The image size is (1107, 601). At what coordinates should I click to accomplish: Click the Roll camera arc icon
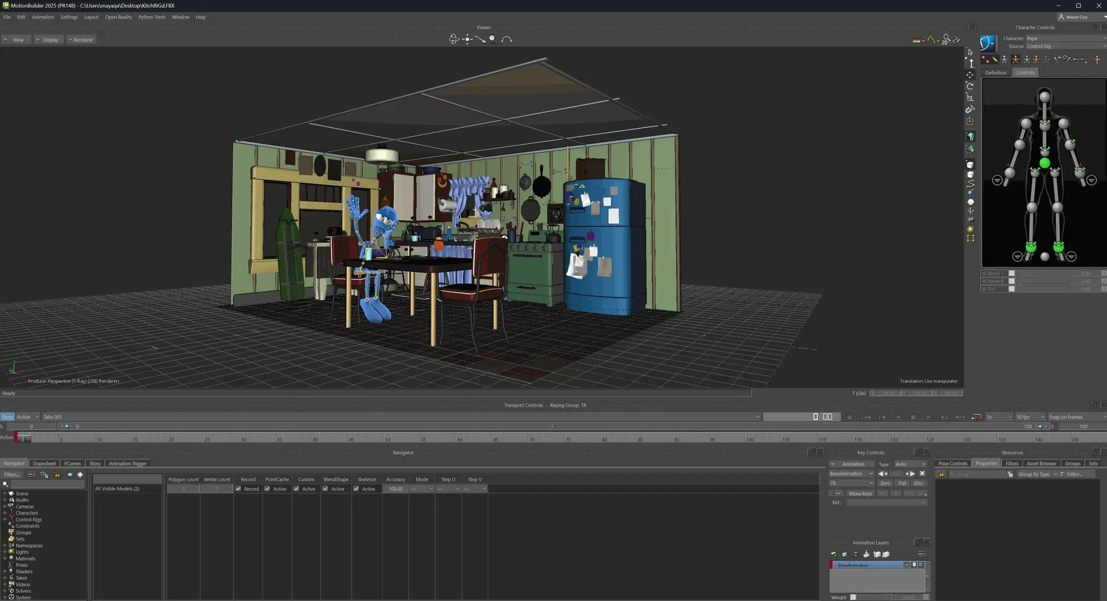(x=507, y=39)
